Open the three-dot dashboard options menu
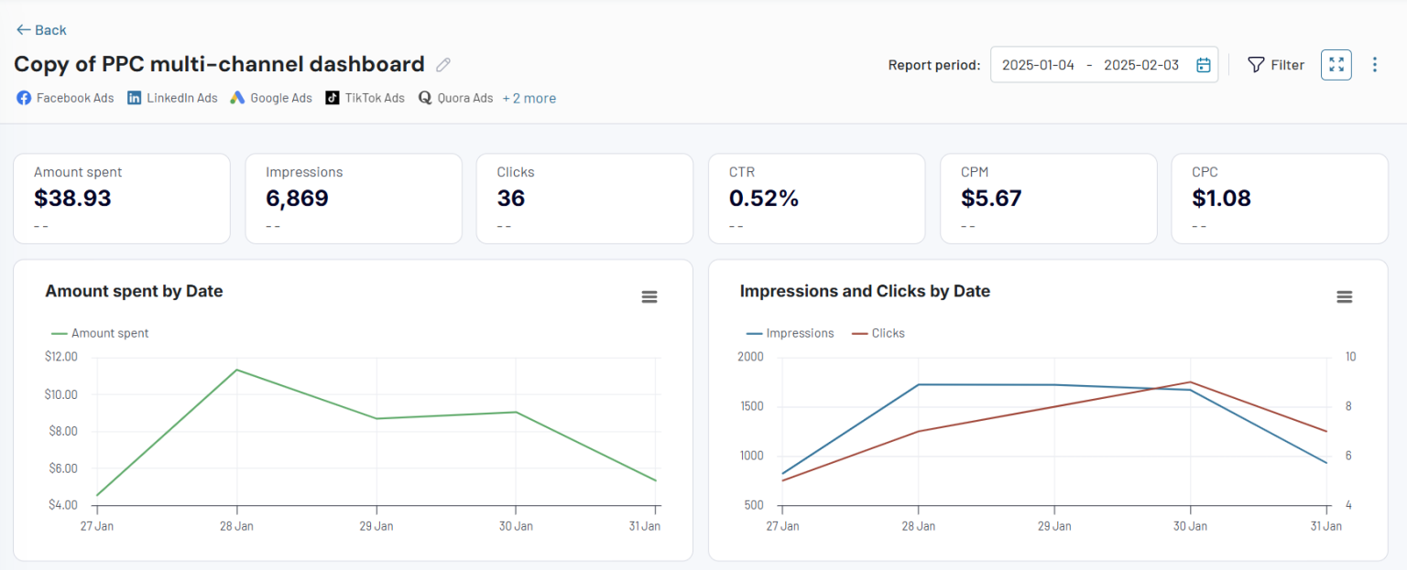The height and width of the screenshot is (570, 1407). click(1374, 65)
